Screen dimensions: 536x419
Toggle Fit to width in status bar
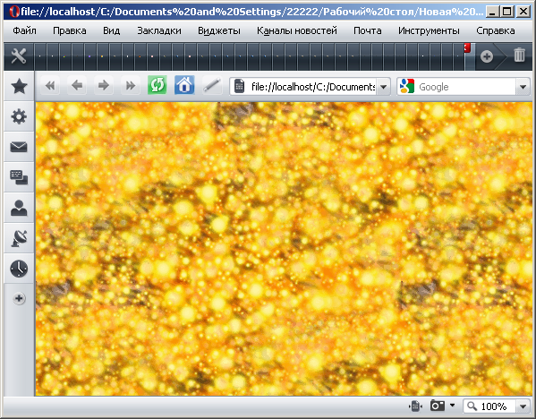click(x=415, y=406)
